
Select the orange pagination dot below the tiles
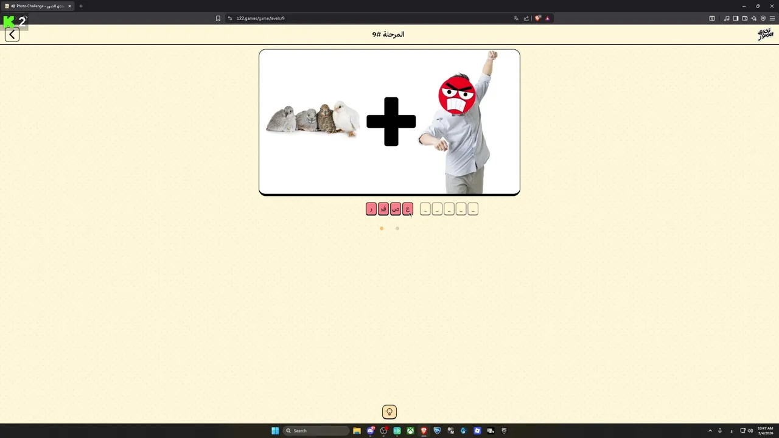coord(382,229)
